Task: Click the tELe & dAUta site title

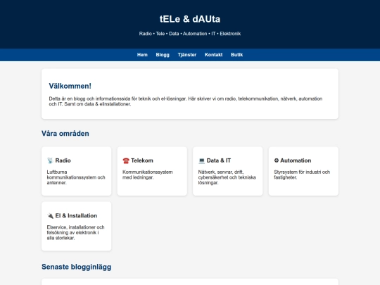Action: pyautogui.click(x=190, y=19)
